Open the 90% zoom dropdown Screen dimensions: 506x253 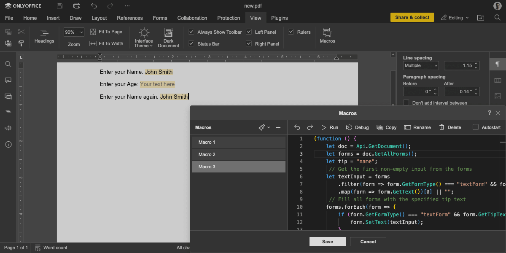coord(74,32)
